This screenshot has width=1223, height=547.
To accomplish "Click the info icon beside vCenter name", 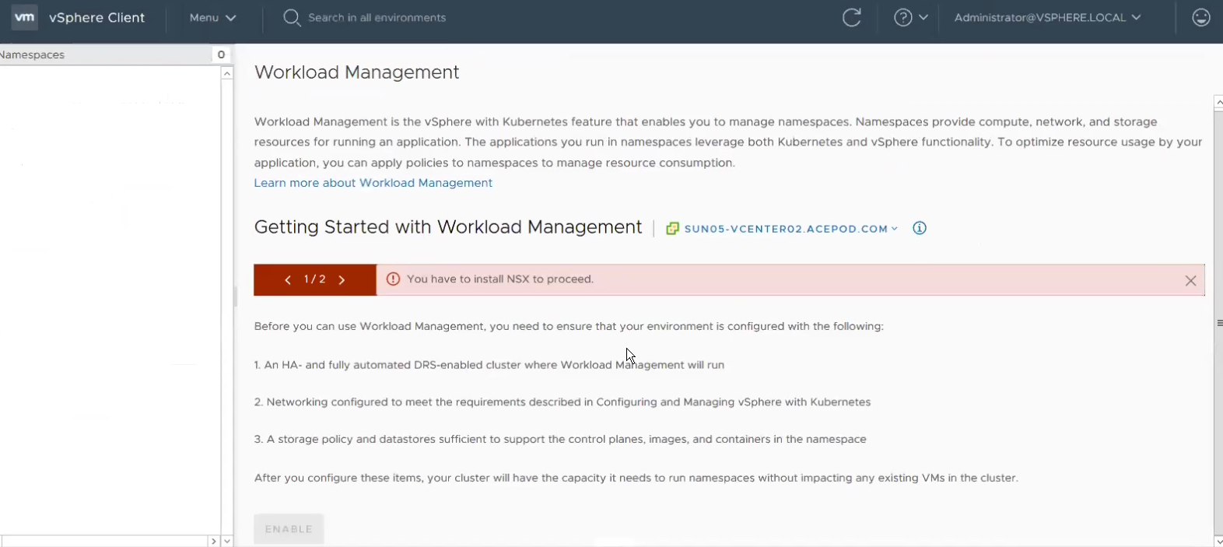I will pos(920,228).
